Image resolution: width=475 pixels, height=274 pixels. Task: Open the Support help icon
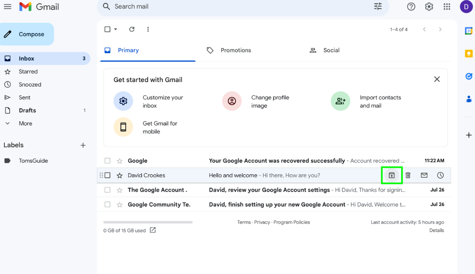(411, 7)
